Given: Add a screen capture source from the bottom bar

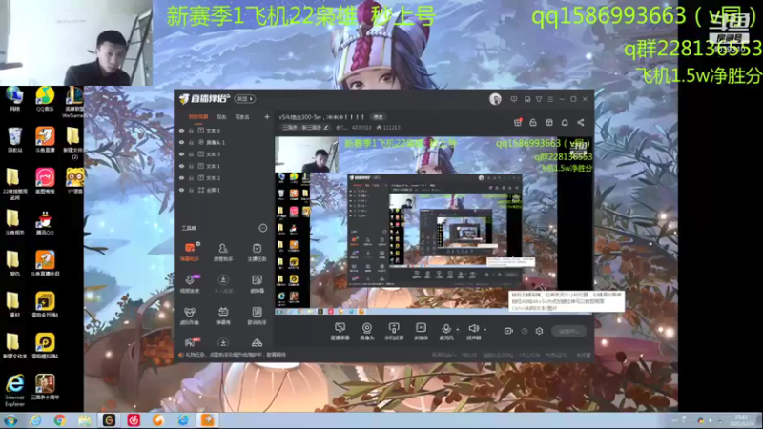Looking at the screenshot, I should click(x=340, y=331).
